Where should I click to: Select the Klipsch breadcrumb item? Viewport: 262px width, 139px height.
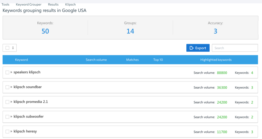(70, 5)
